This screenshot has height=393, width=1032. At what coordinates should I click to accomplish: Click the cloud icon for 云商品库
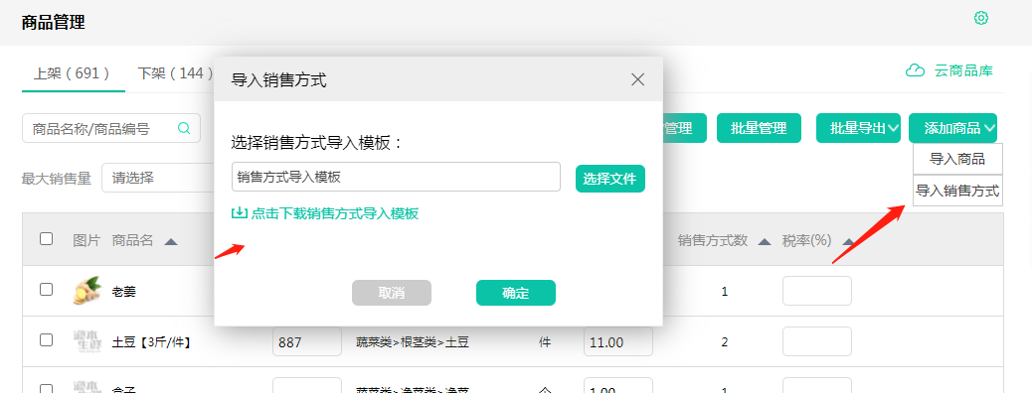[915, 70]
